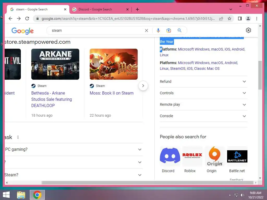
Task: Start voice search with the microphone
Action: 158,30
